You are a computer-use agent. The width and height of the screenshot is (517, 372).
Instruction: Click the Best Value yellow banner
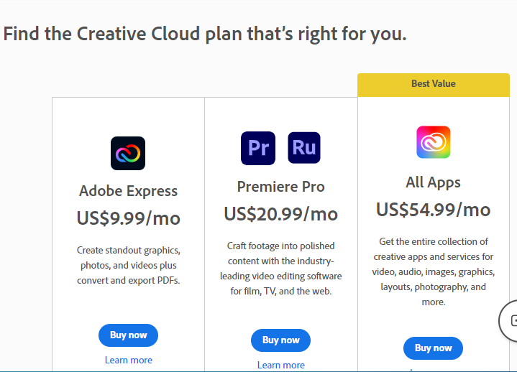(434, 85)
